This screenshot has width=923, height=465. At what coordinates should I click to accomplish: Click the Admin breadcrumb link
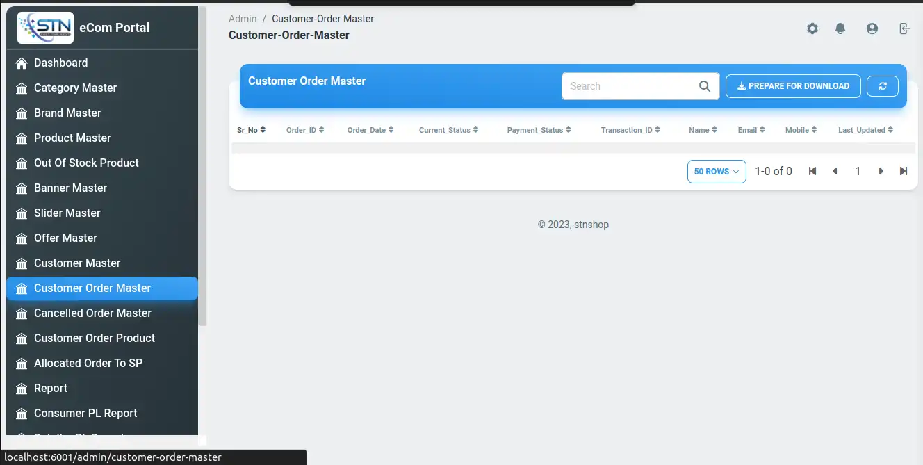243,19
